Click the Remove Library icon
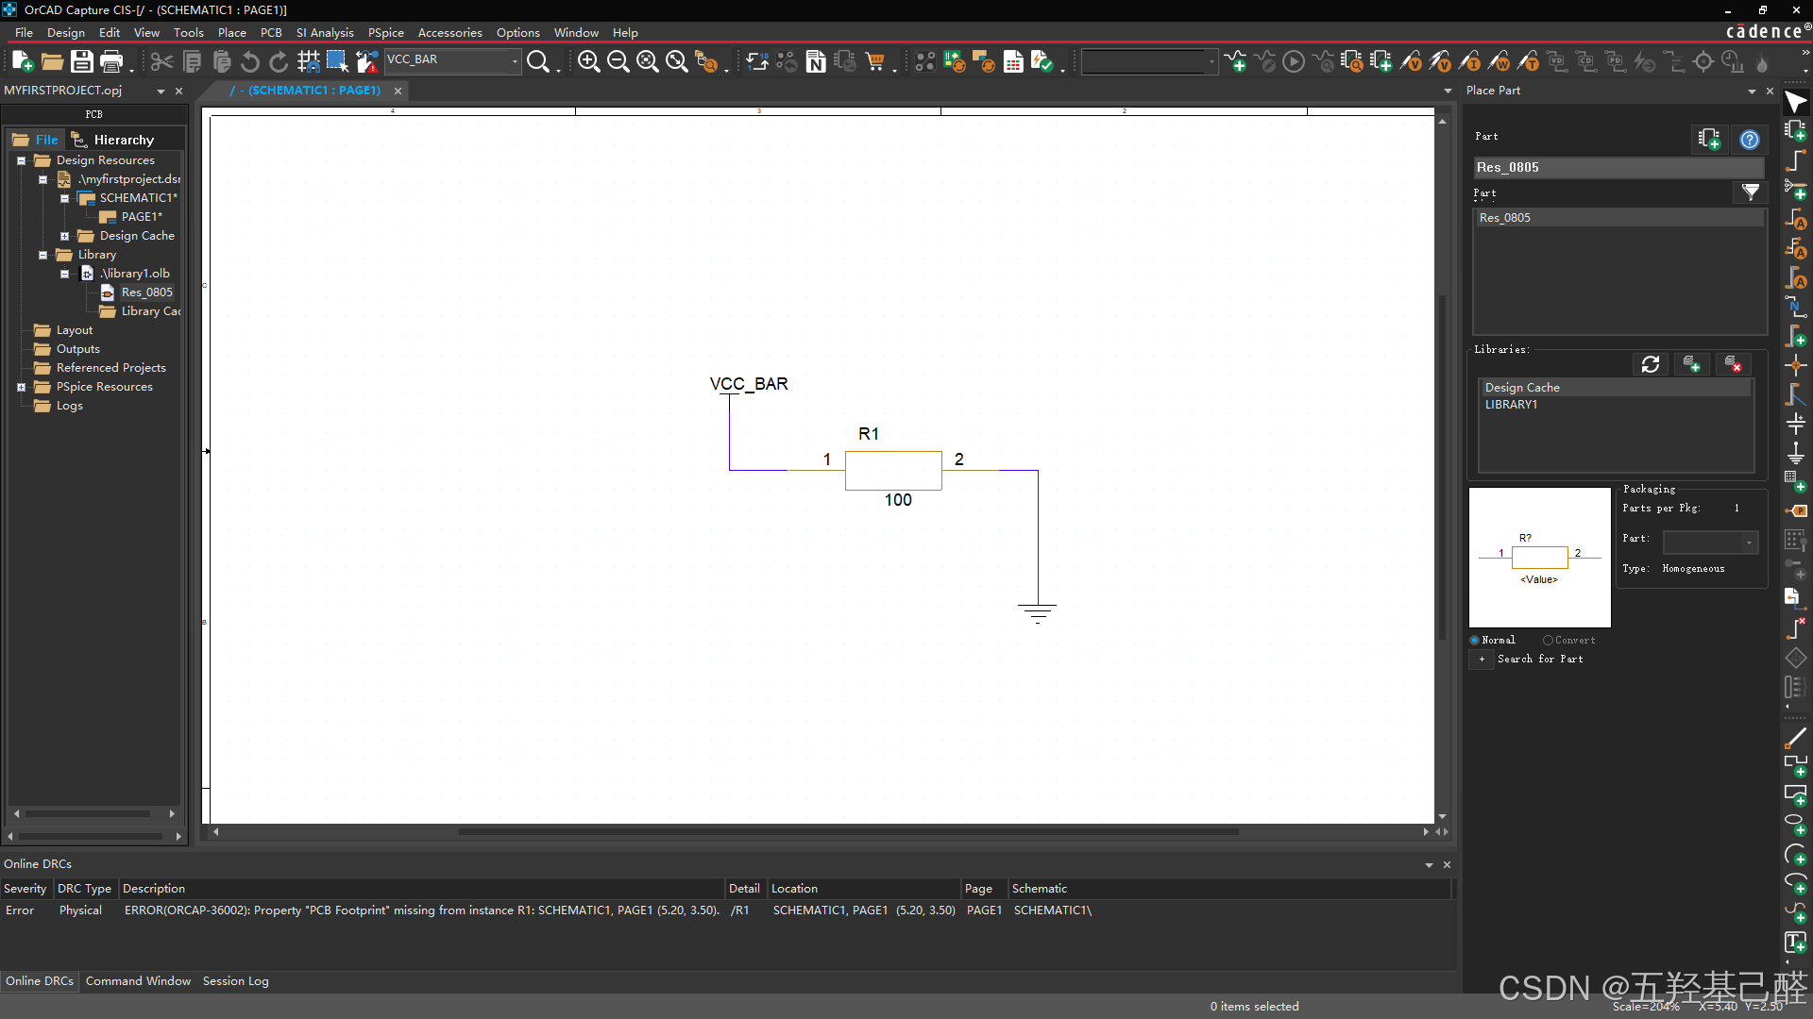Viewport: 1813px width, 1019px height. [1733, 364]
